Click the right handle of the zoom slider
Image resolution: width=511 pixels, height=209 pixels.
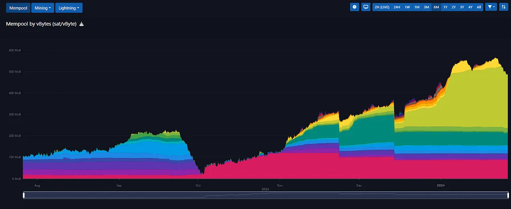[508, 195]
